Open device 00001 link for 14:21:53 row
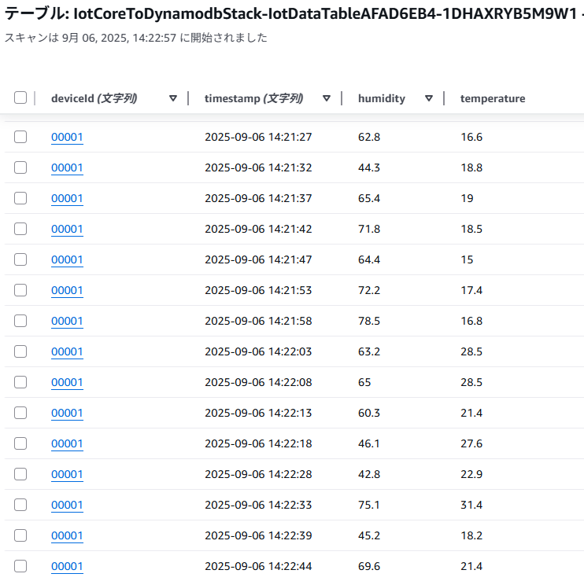This screenshot has width=584, height=581. (x=67, y=290)
